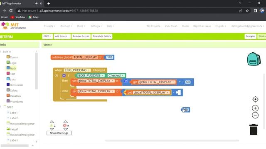Viewport: 266px width, 149px height.
Task: Open the Settings menu
Action: tap(96, 26)
